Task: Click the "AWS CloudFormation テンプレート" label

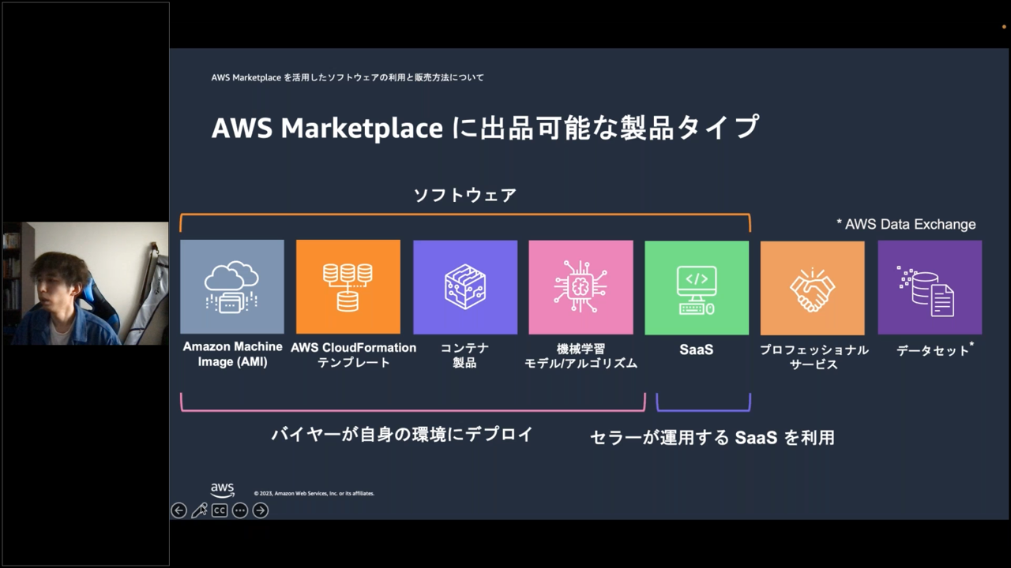Action: 353,355
